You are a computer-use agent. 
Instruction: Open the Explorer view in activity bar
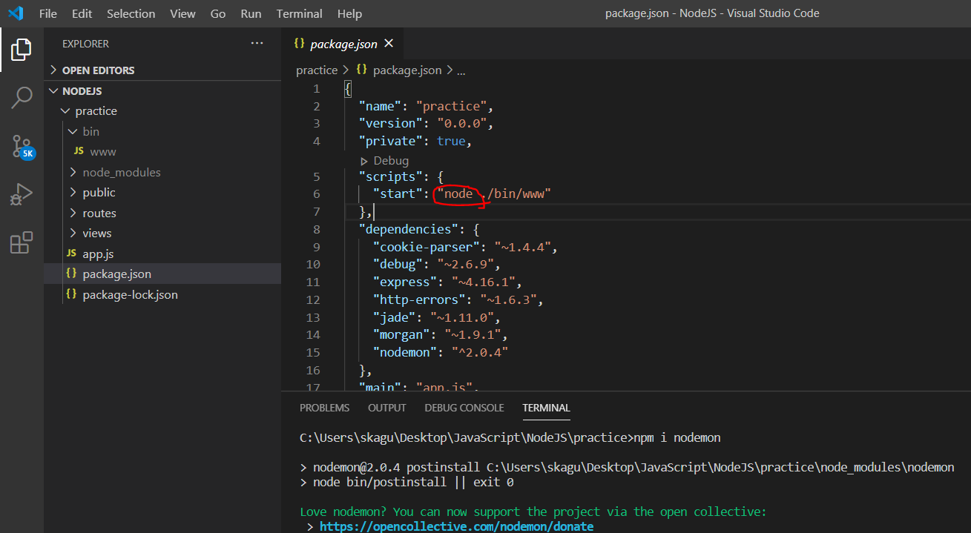click(22, 50)
